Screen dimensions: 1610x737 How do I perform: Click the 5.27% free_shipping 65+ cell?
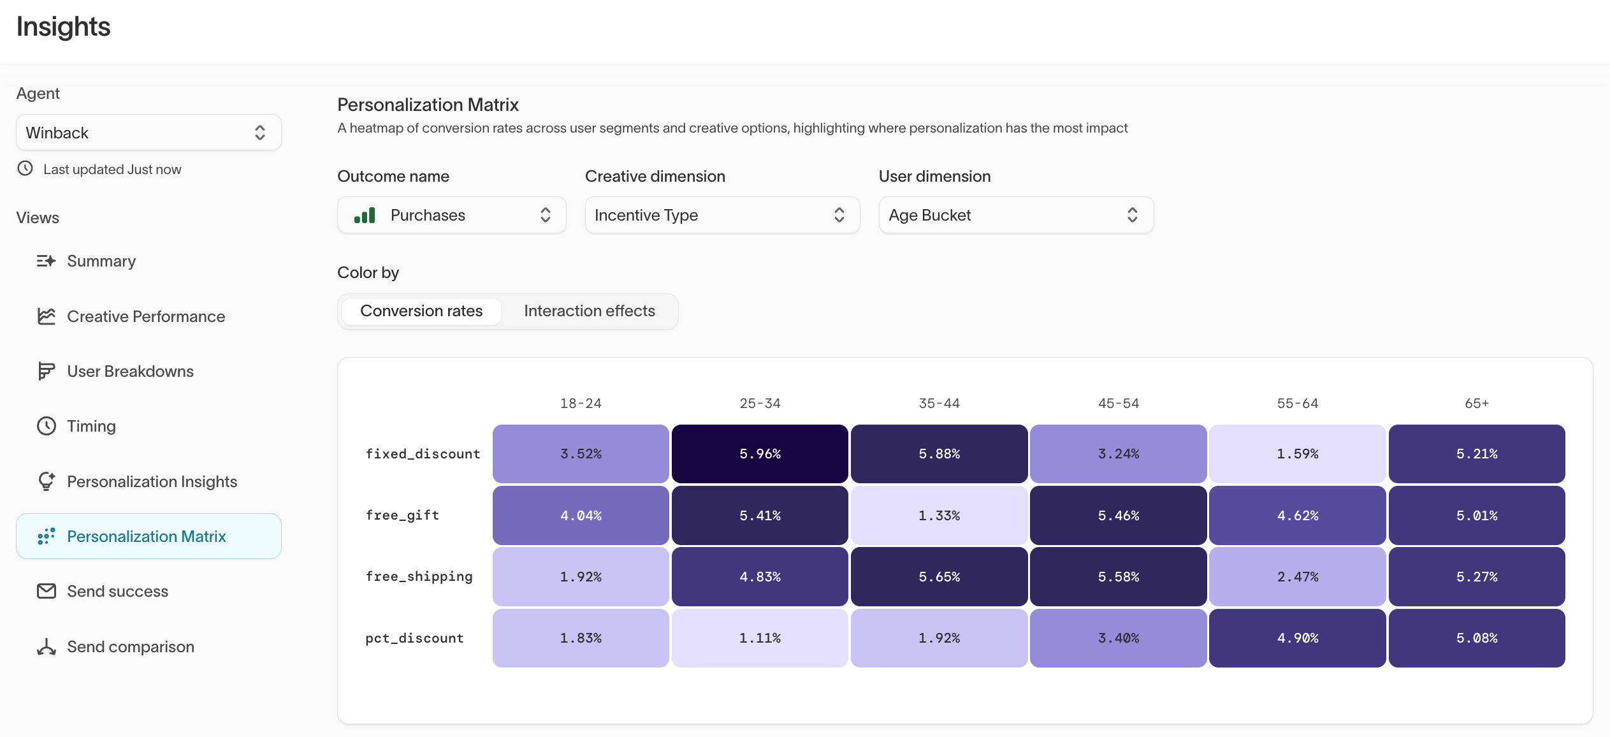tap(1477, 576)
